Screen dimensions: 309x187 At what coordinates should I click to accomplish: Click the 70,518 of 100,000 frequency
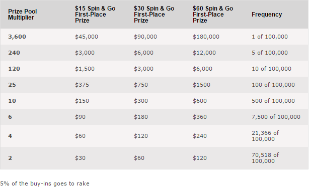click(265, 158)
